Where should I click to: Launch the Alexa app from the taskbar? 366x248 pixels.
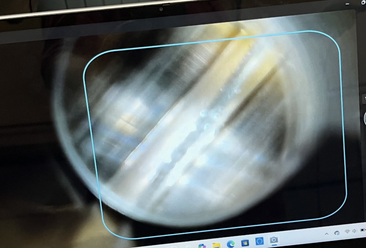coord(259,241)
